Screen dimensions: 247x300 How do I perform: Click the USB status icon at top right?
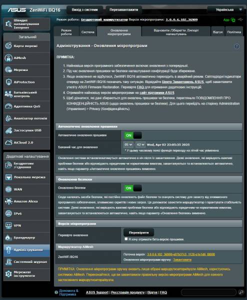click(x=240, y=19)
